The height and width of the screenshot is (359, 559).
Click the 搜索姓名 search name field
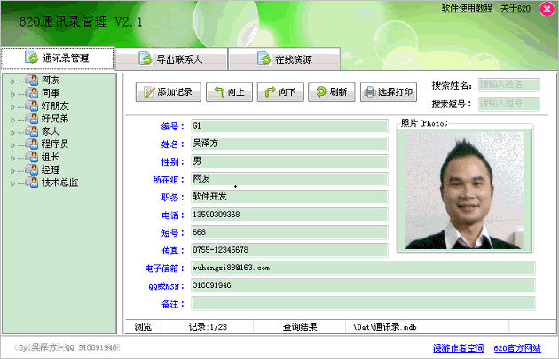point(508,85)
